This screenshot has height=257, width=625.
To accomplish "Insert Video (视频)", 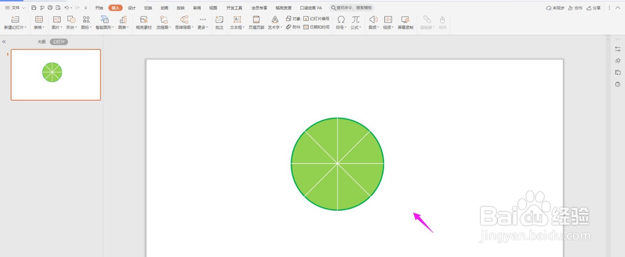I will (x=388, y=23).
